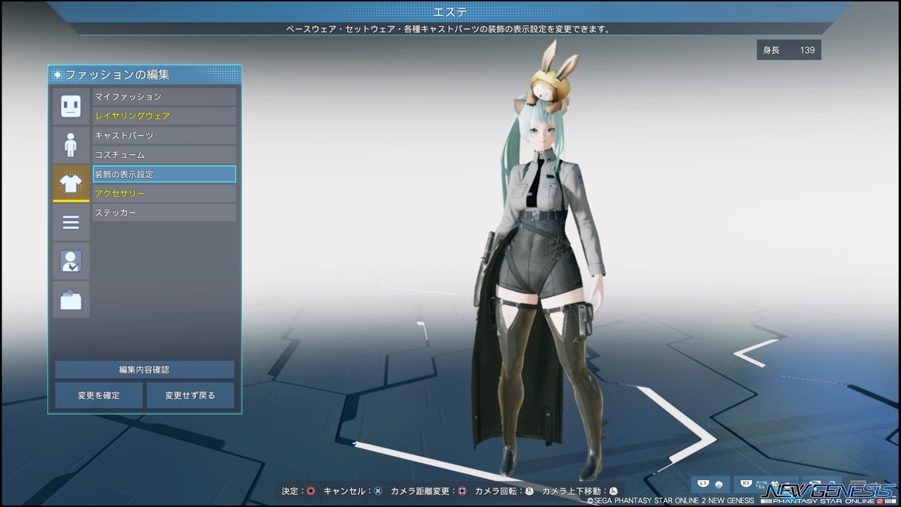Viewport: 901px width, 507px height.
Task: Select マイファッション menu entry
Action: tap(164, 97)
